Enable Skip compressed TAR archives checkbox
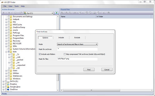 click(x=65, y=54)
